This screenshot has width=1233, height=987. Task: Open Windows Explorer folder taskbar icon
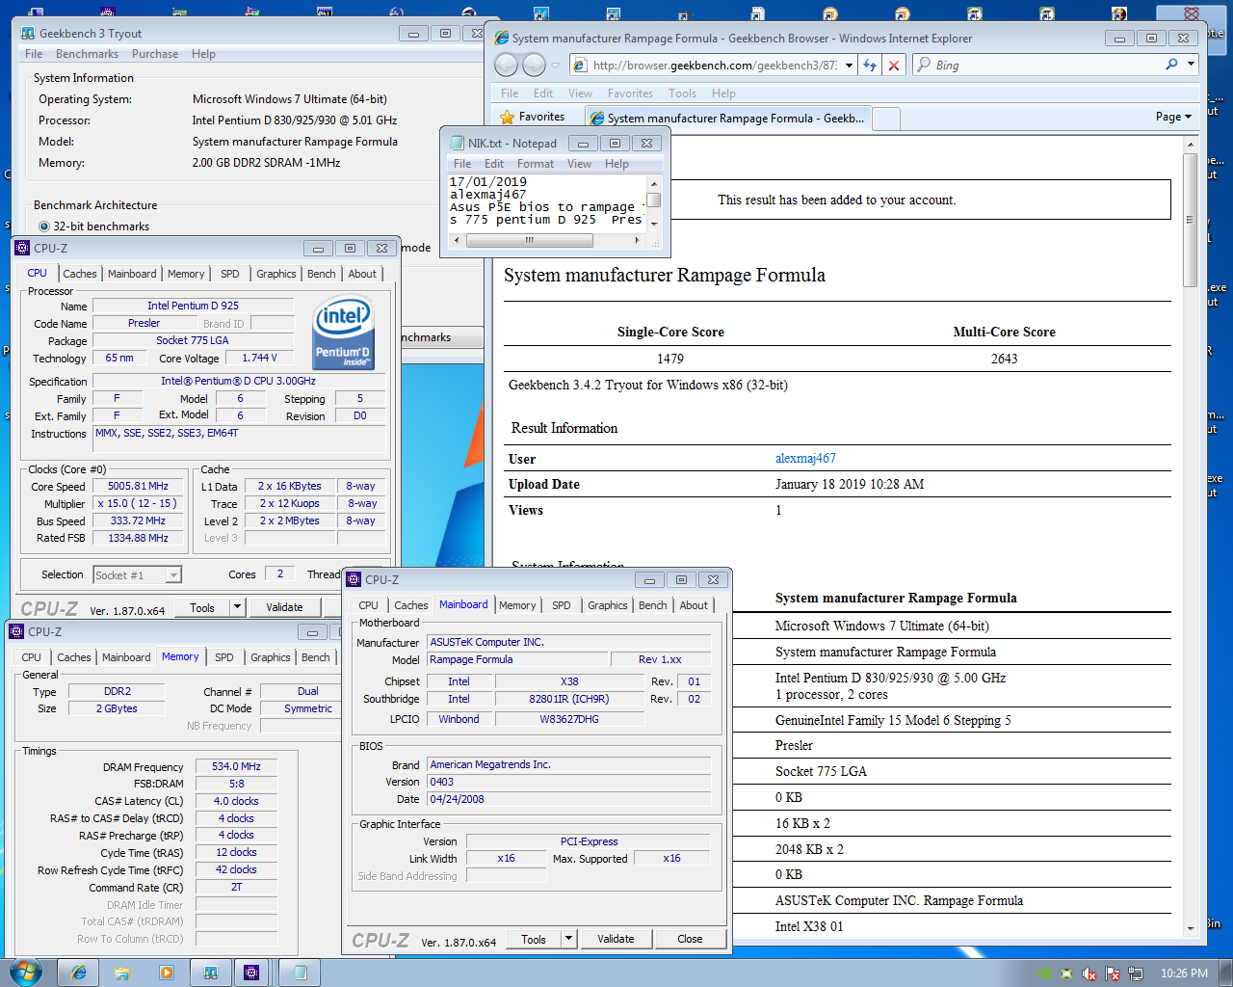click(x=122, y=973)
